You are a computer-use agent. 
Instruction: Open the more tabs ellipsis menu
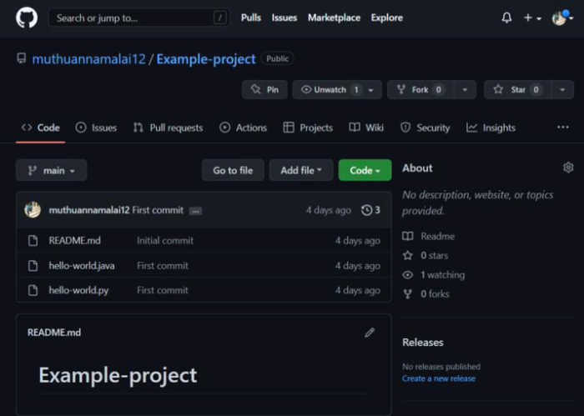[563, 128]
